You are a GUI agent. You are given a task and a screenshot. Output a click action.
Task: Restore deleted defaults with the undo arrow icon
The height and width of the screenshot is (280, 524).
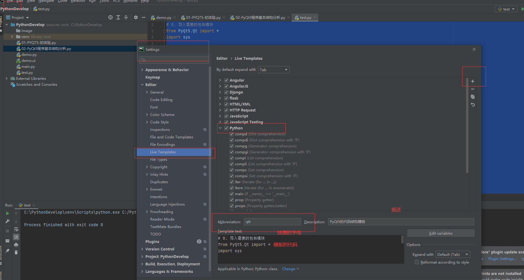point(473,105)
